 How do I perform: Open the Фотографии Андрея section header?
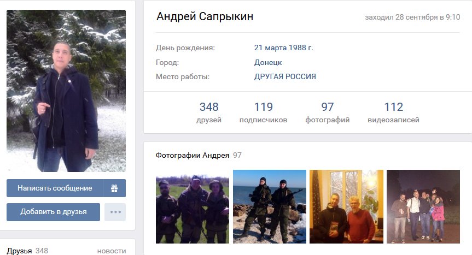point(193,155)
